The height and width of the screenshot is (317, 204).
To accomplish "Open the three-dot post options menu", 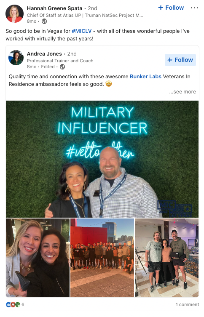I will (194, 8).
